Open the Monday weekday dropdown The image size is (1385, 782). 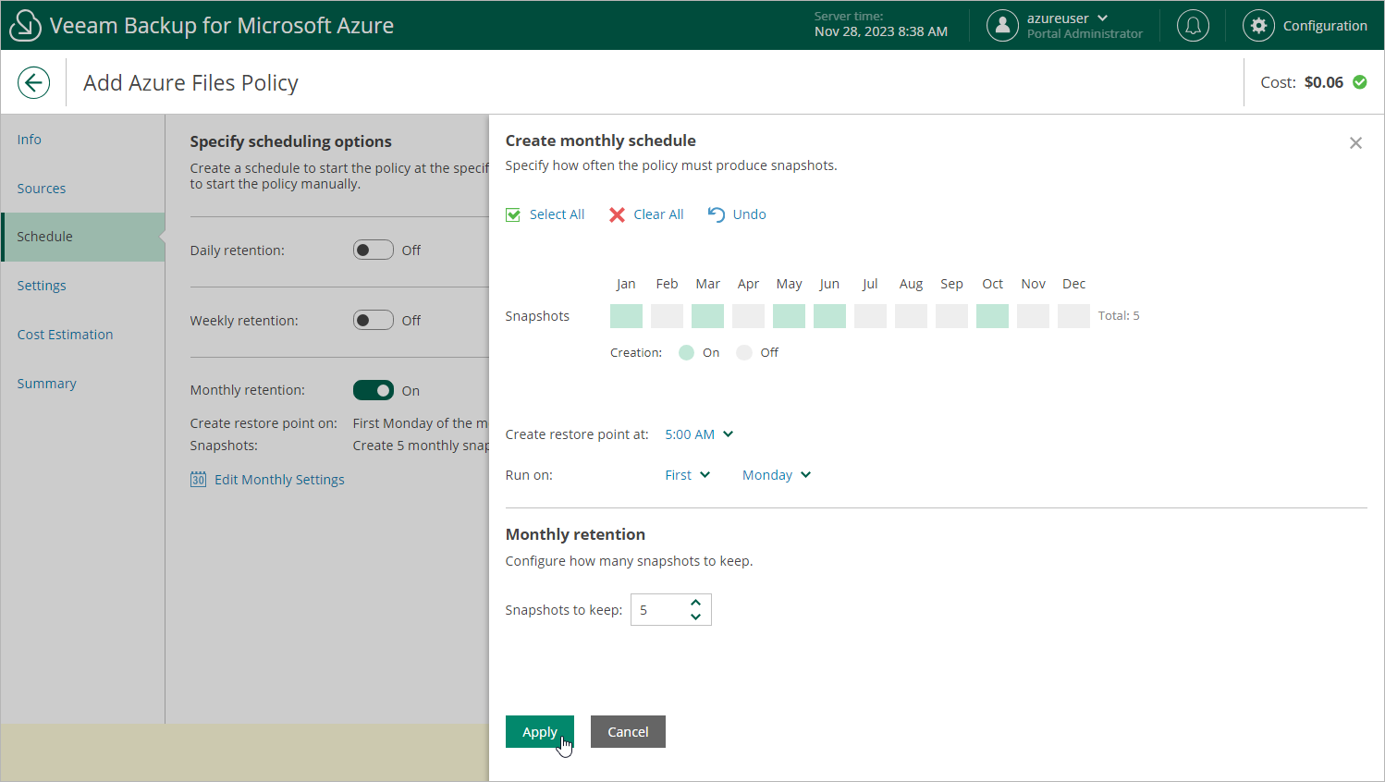point(776,475)
